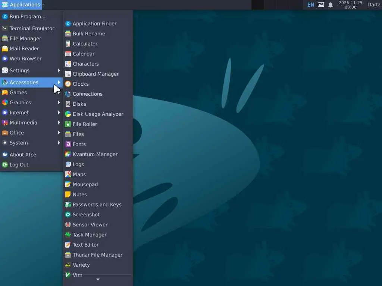Expand the Multimedia submenu arrow
Viewport: 382px width, 286px height.
pos(59,123)
